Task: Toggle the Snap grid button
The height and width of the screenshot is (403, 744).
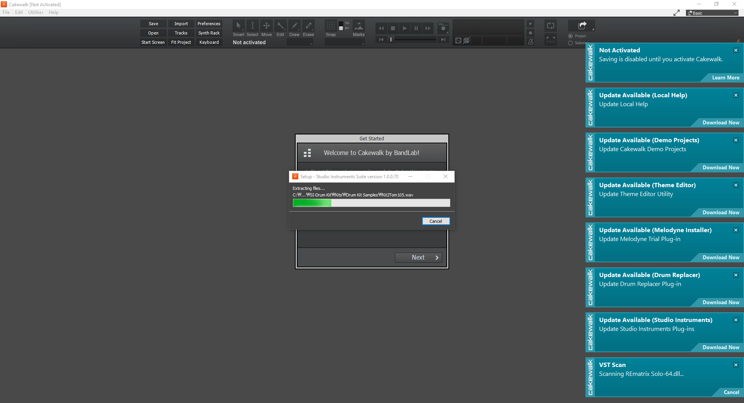Action: click(x=331, y=26)
